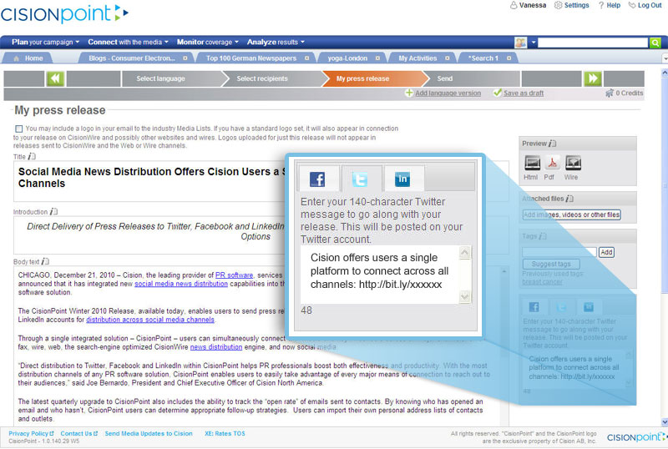The height and width of the screenshot is (449, 668).
Task: Click scroll-up arrow in Twitter message box
Action: tap(464, 253)
